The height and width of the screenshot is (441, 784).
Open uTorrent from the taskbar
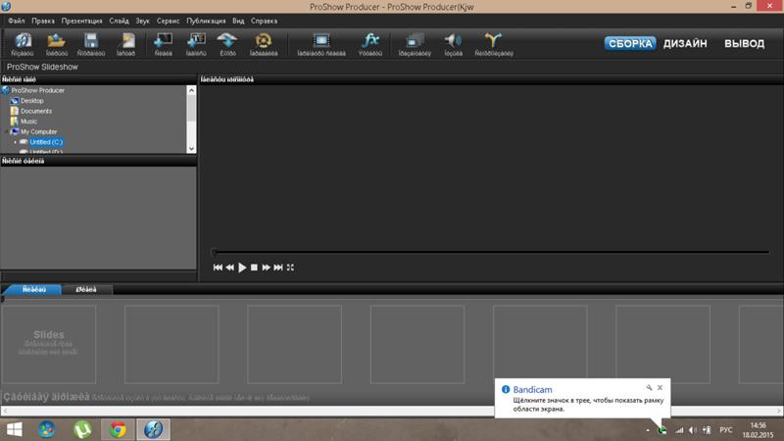click(x=82, y=429)
